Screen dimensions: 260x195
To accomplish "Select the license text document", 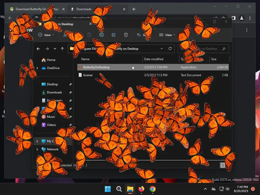I will point(153,75).
